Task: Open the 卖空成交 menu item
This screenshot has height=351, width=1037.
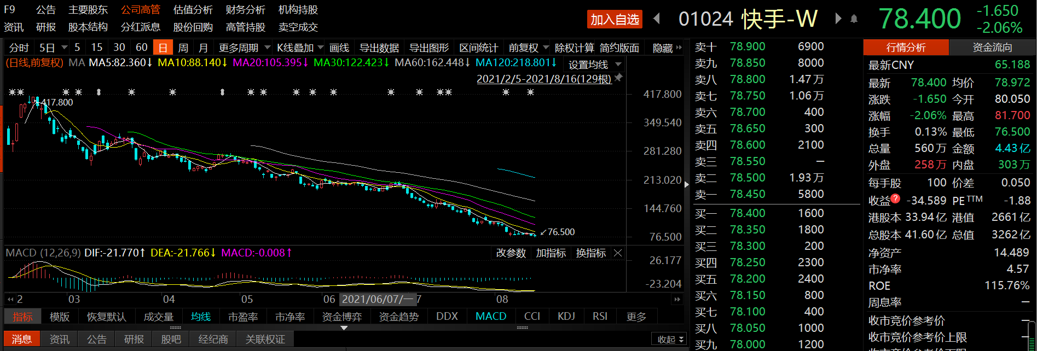Action: pyautogui.click(x=298, y=27)
